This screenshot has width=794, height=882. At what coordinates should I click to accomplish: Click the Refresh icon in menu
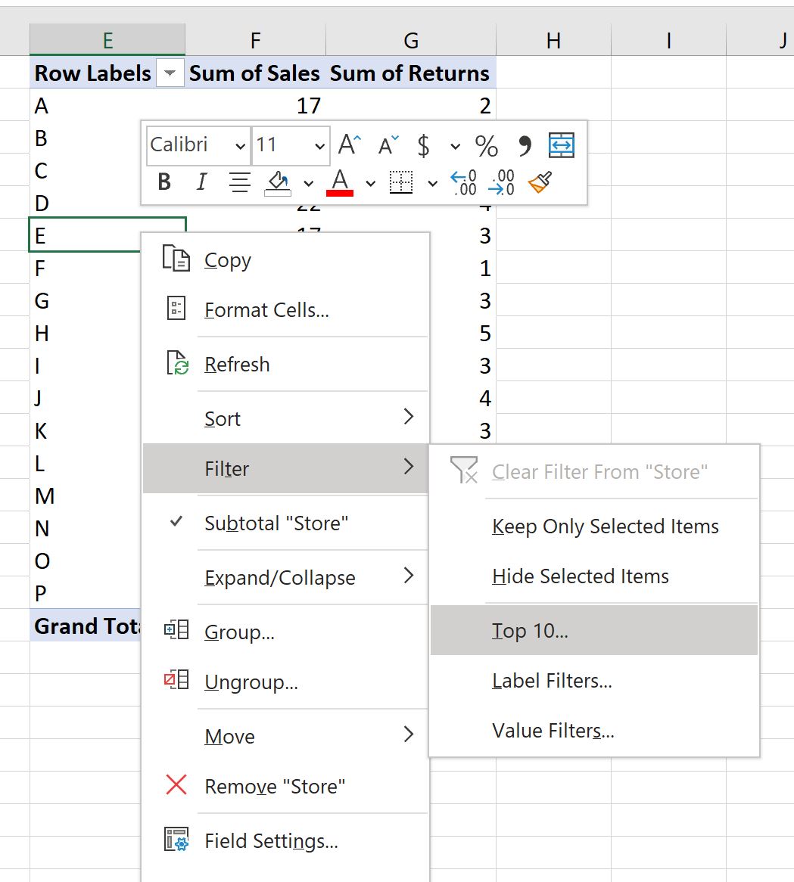tap(177, 363)
